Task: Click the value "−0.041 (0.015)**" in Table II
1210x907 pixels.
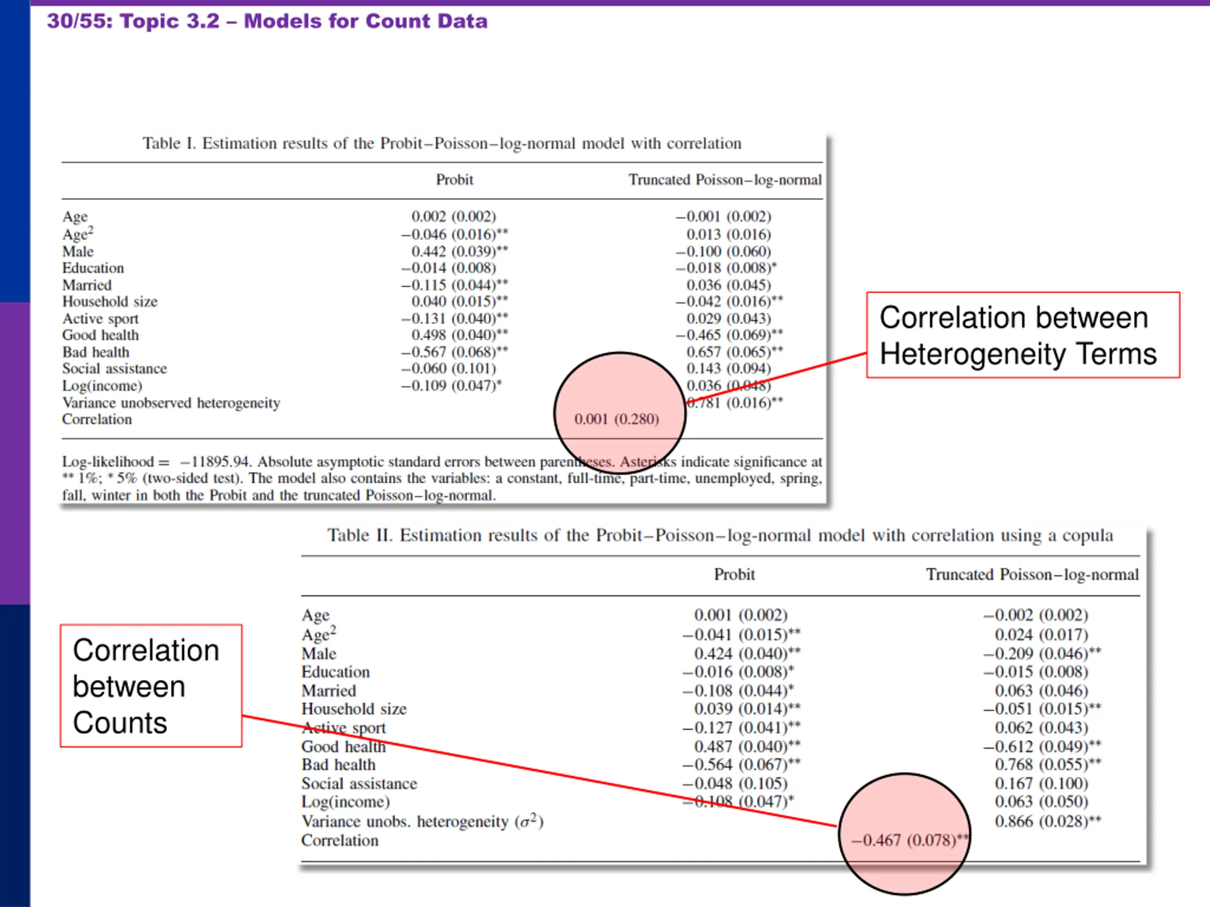Action: pyautogui.click(x=741, y=635)
